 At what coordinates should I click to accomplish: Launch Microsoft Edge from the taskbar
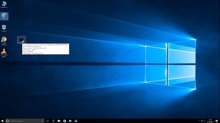pos(53,121)
